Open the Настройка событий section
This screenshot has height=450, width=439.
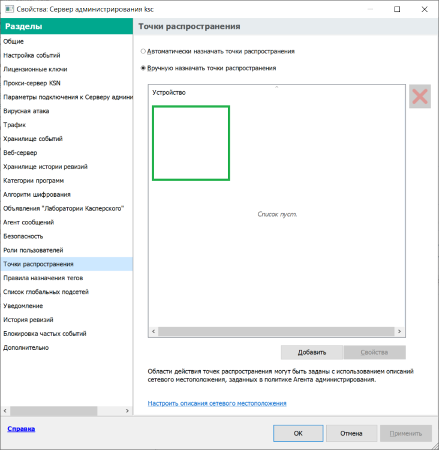pos(67,55)
